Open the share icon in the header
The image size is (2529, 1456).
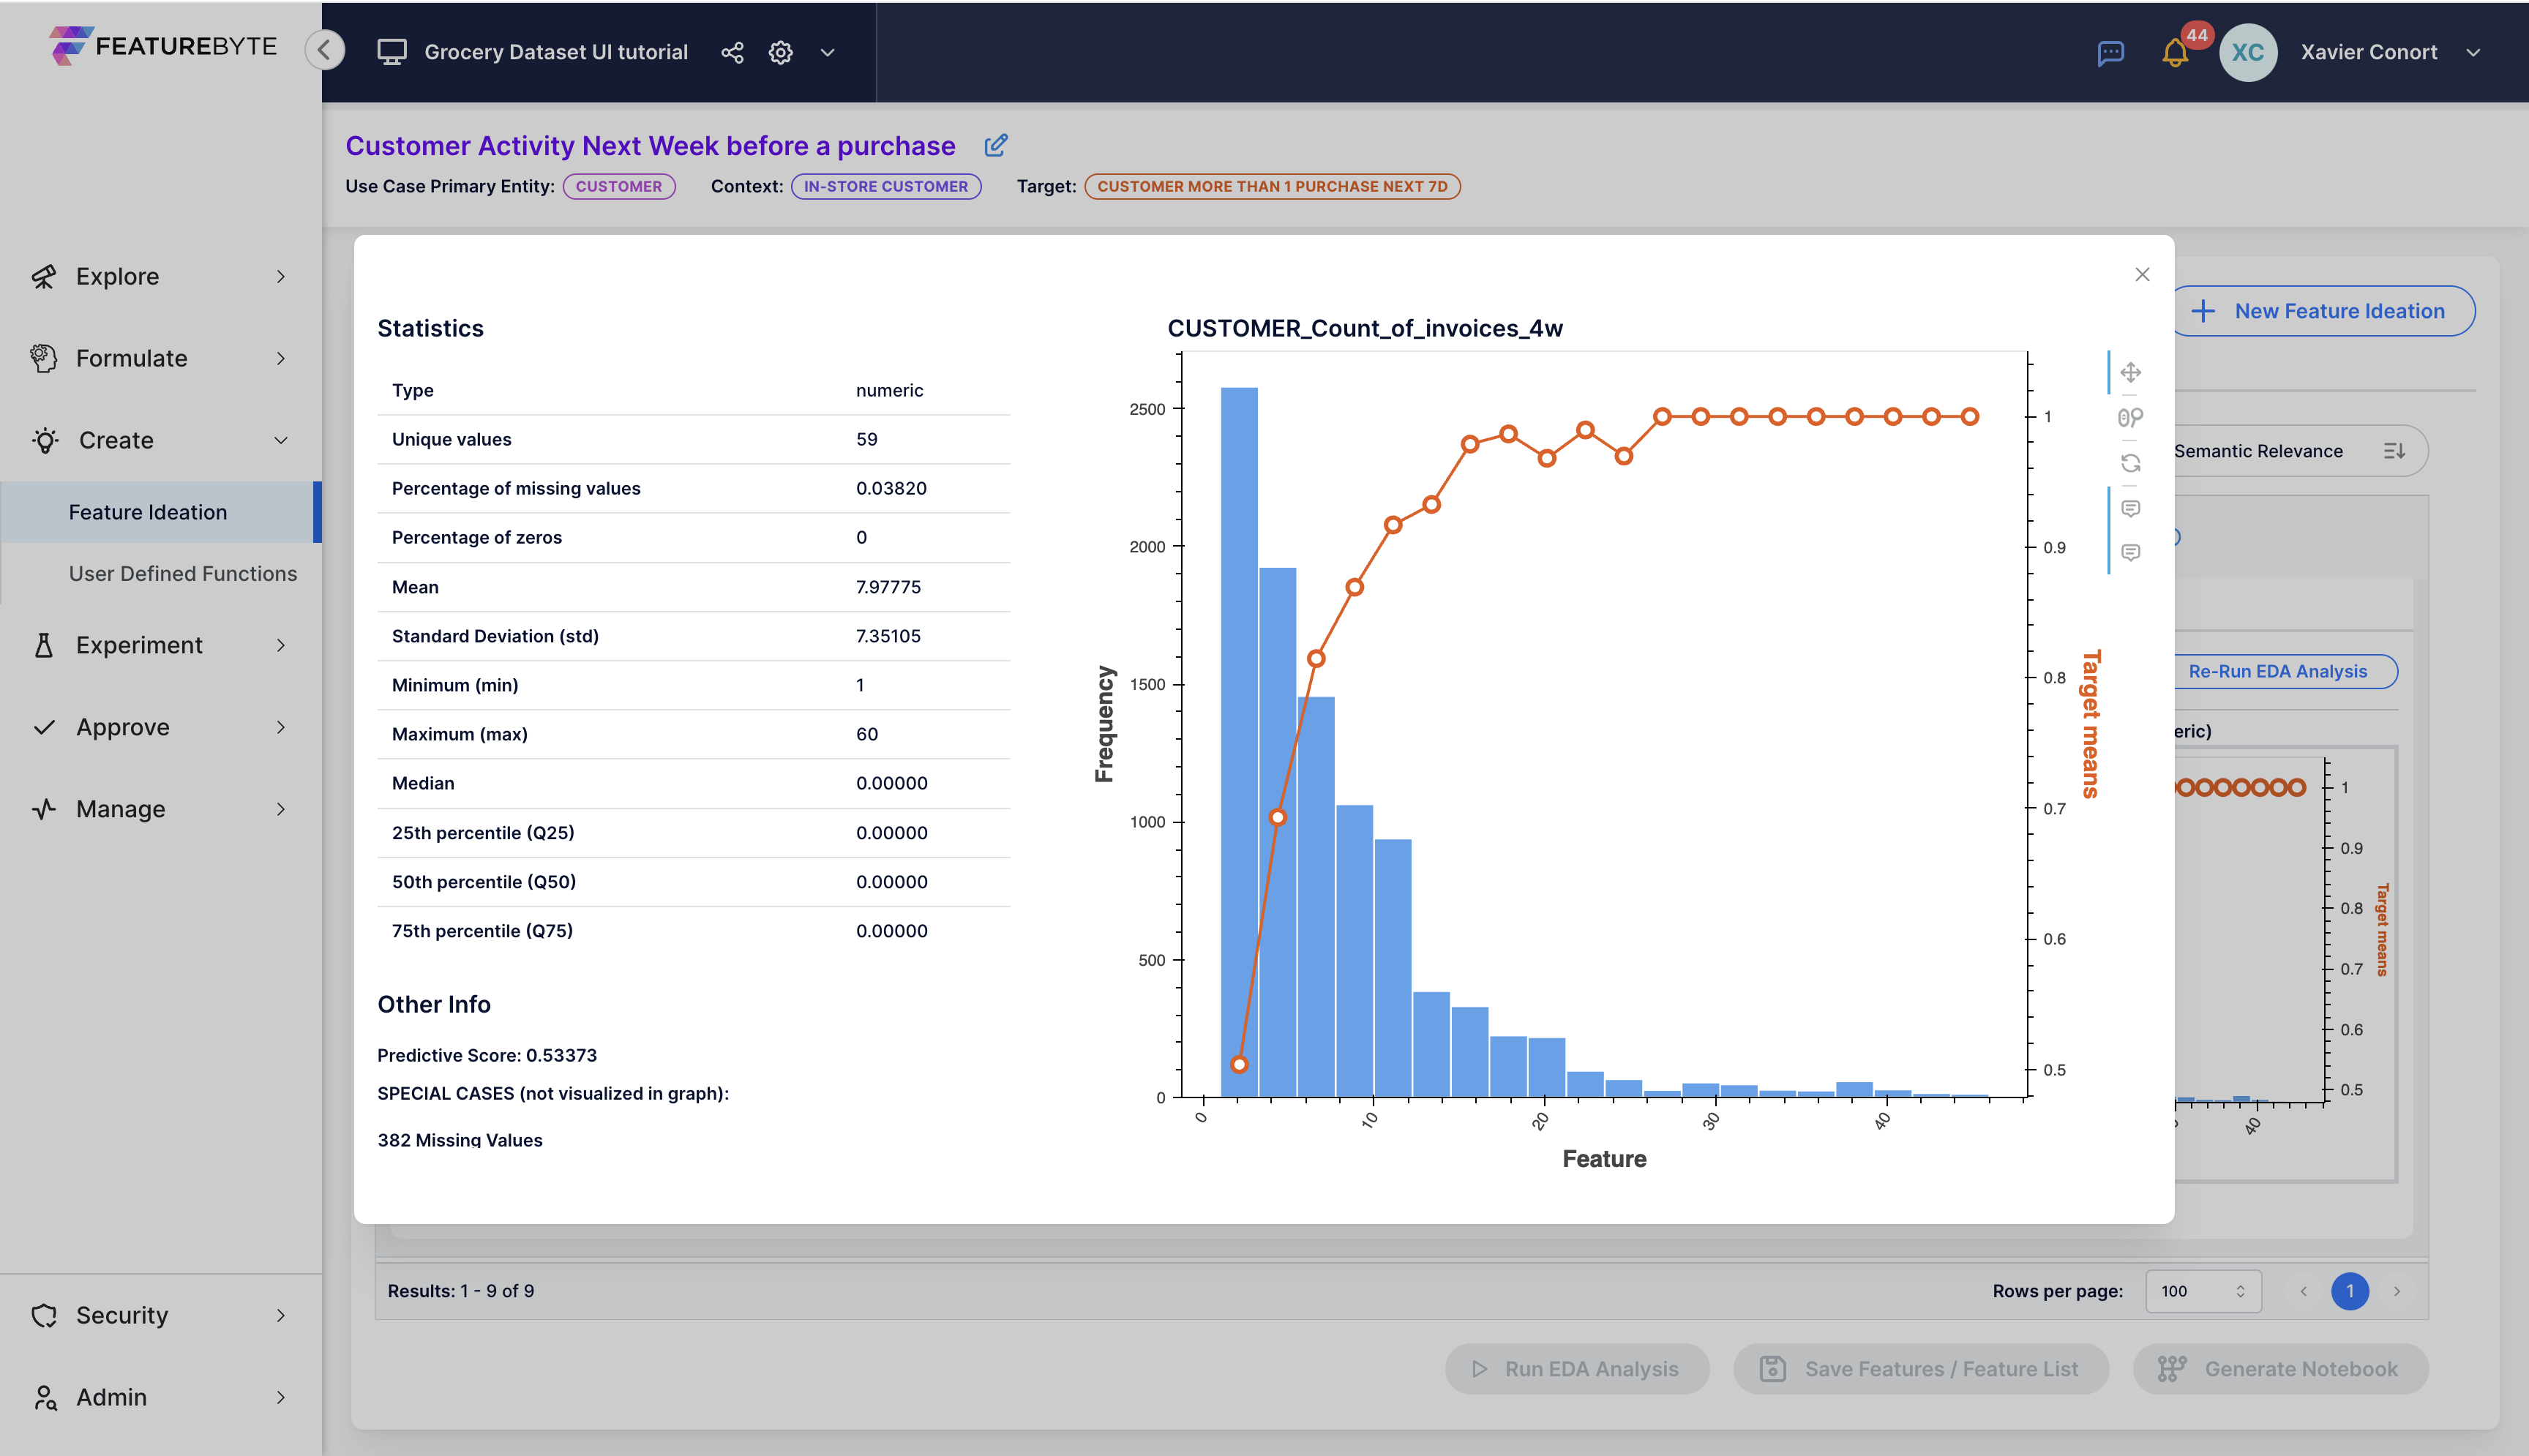(x=732, y=53)
